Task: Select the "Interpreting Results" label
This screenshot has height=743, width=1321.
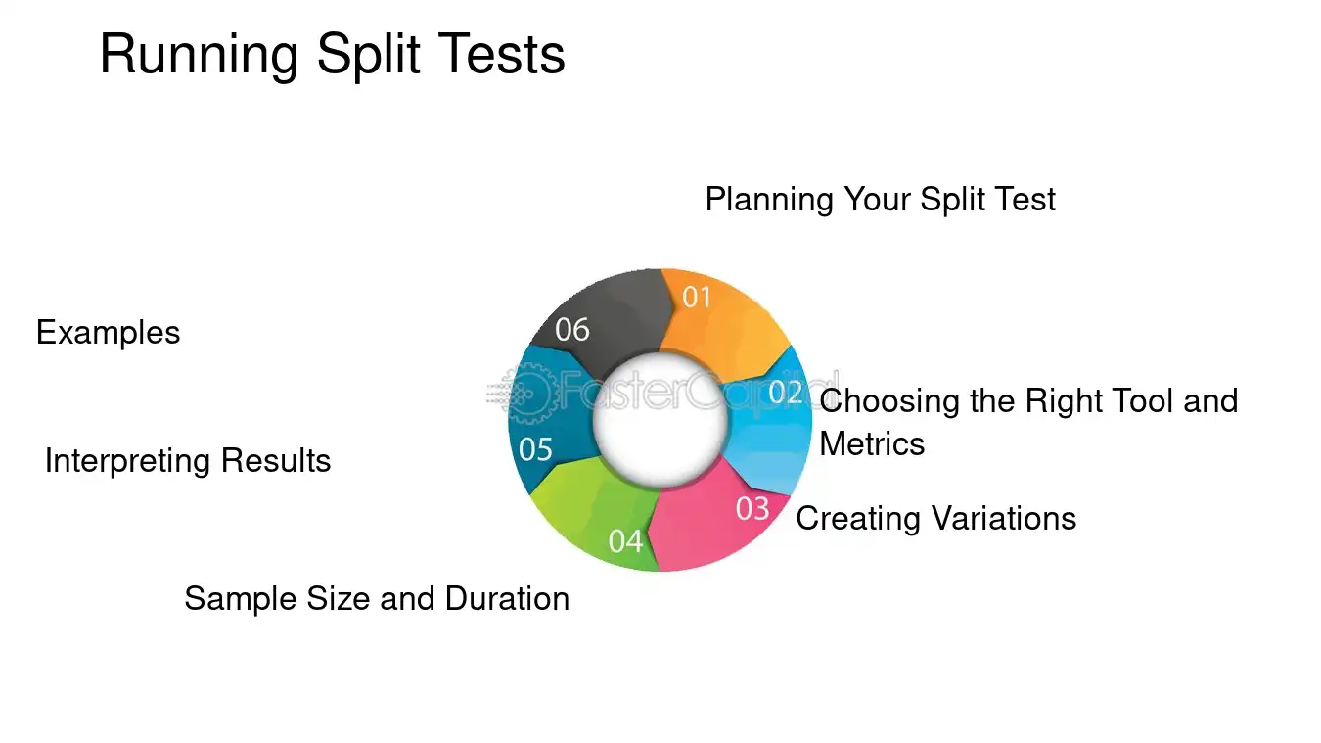Action: (x=188, y=461)
